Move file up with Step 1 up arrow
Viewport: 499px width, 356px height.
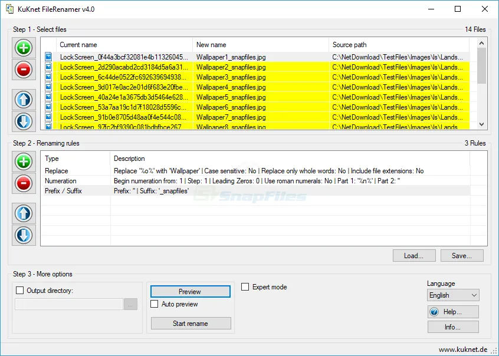tap(24, 100)
